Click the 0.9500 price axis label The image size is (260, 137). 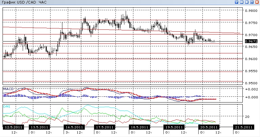pyautogui.click(x=251, y=83)
